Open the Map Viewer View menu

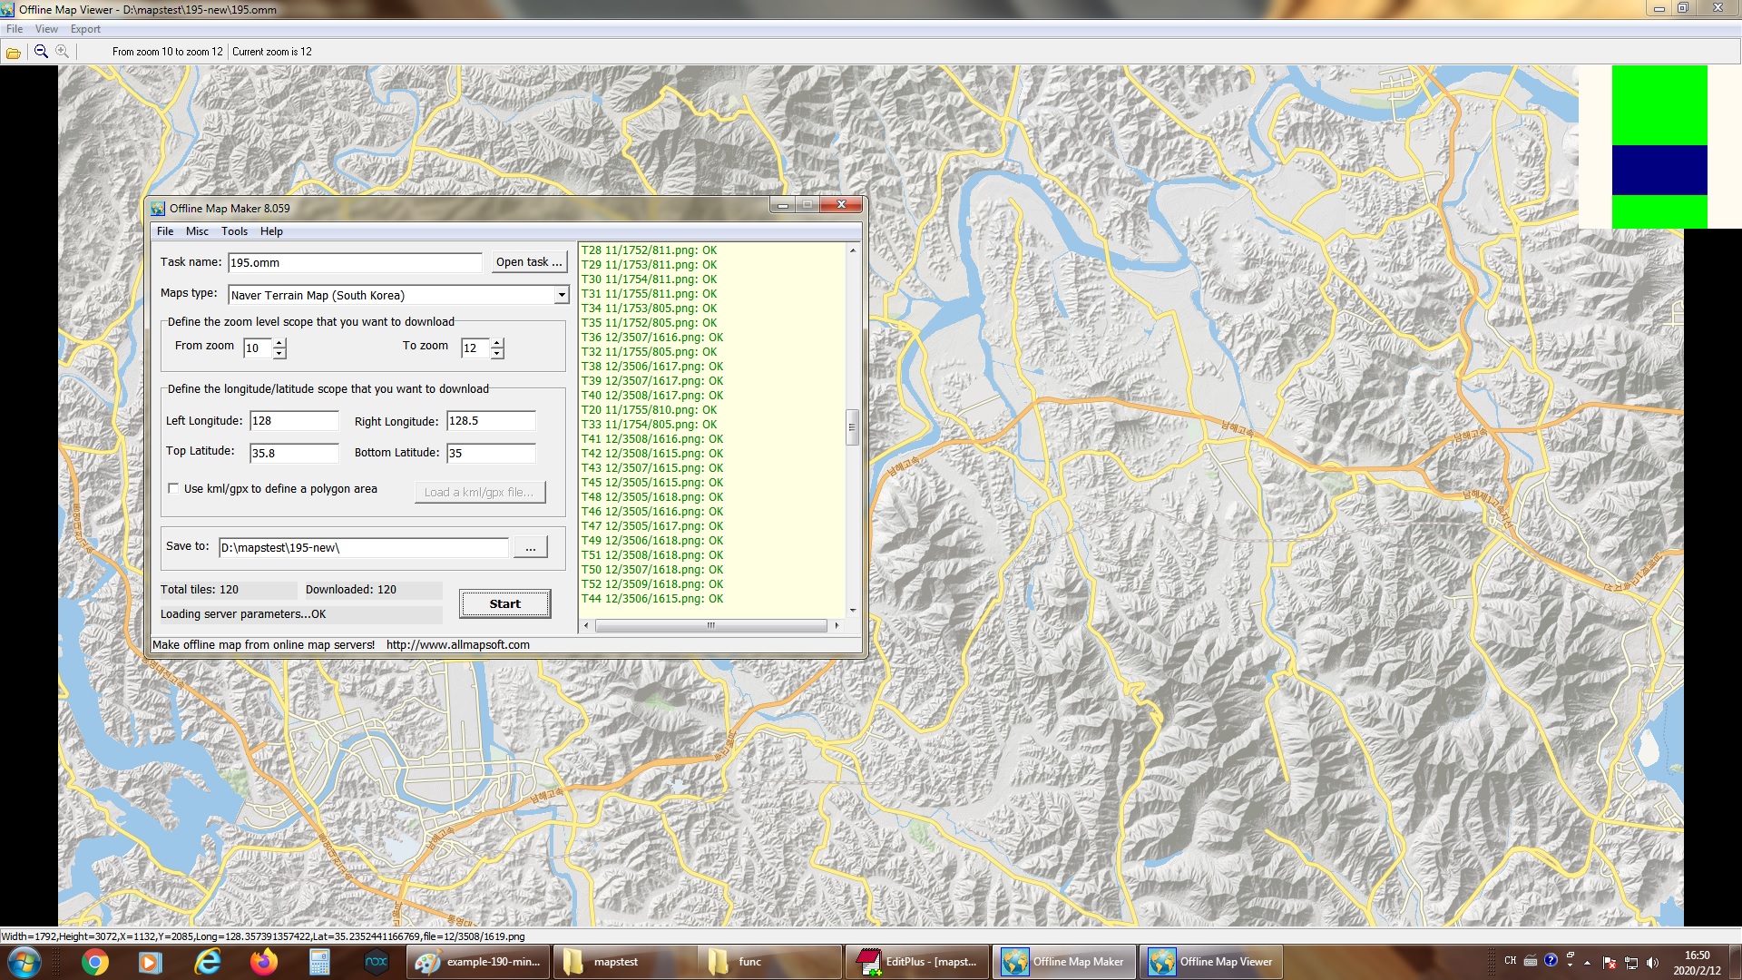[x=46, y=29]
